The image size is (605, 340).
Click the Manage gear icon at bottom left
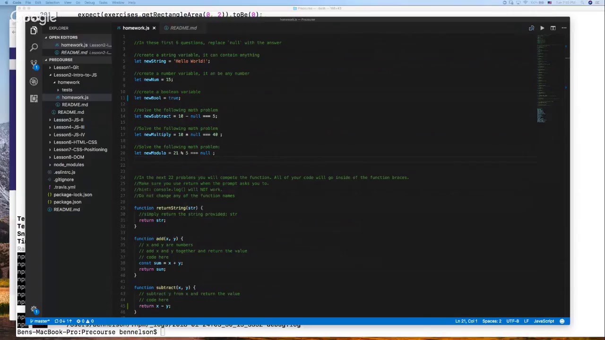(x=34, y=310)
